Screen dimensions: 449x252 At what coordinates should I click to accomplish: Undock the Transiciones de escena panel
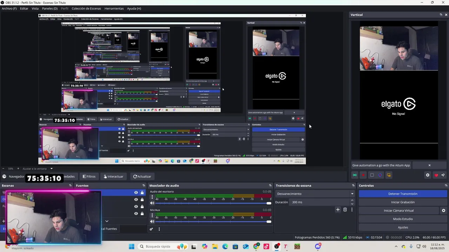click(x=353, y=185)
